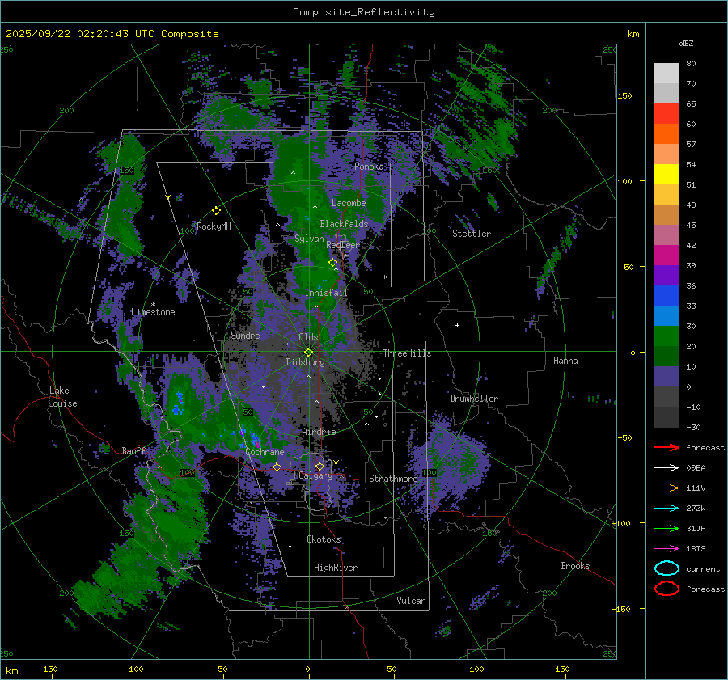Click the Calgary city label
The height and width of the screenshot is (680, 728).
click(x=315, y=476)
